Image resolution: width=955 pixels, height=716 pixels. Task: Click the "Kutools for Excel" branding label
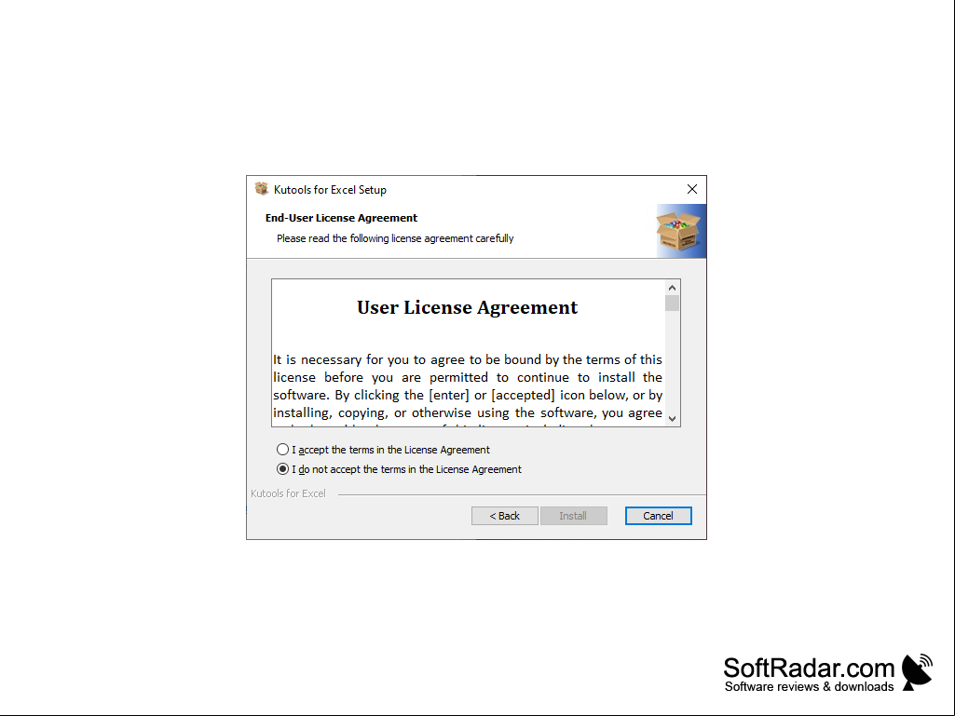pyautogui.click(x=288, y=493)
